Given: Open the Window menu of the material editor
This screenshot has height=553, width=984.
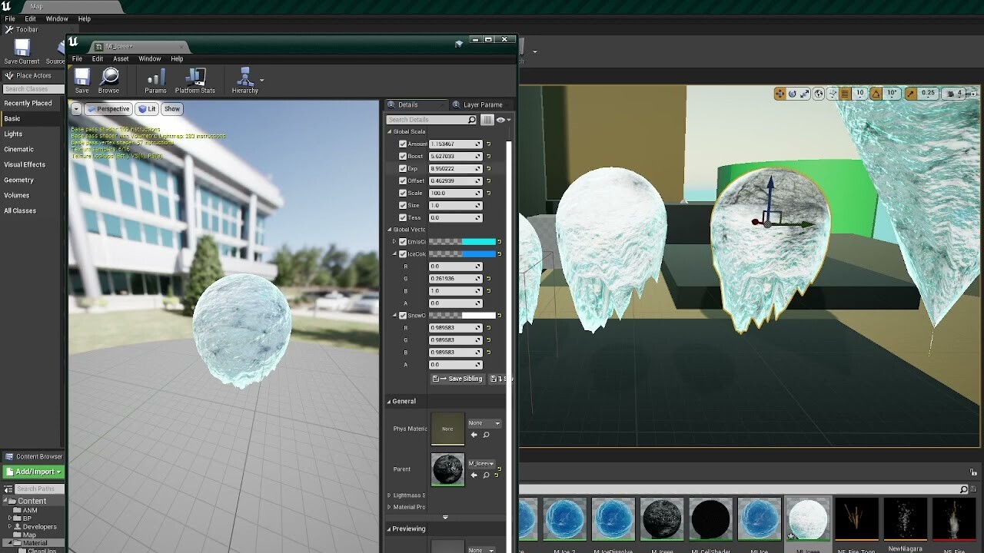Looking at the screenshot, I should coord(150,58).
